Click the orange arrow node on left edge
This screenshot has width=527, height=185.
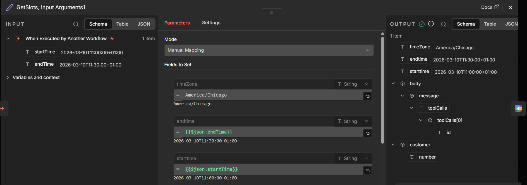(x=3, y=108)
